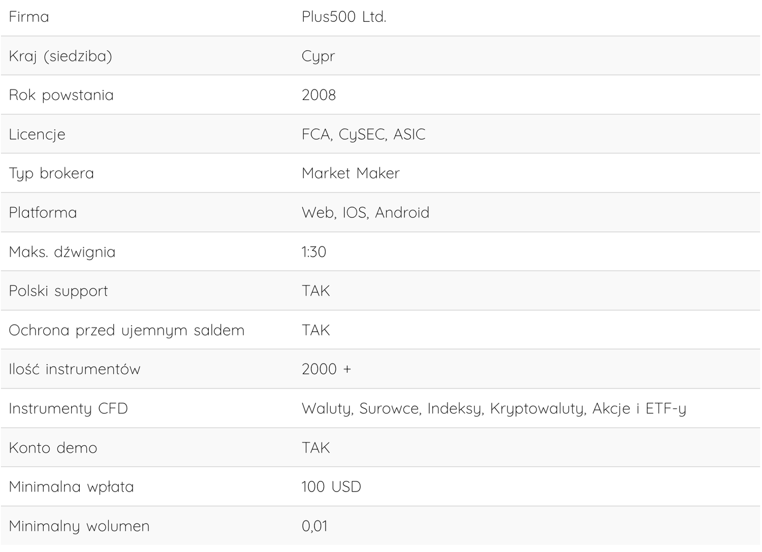The width and height of the screenshot is (762, 552).
Task: Click the 'Kraj (siedziba)' label
Action: (60, 56)
